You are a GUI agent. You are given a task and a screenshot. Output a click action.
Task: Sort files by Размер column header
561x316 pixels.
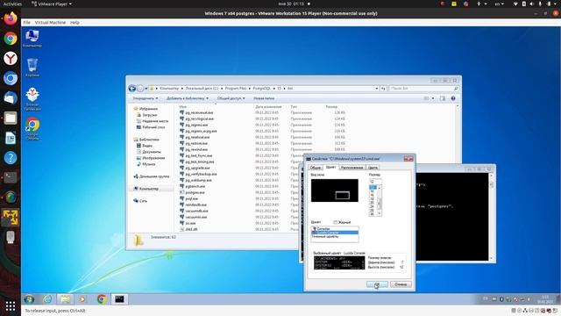tap(331, 107)
